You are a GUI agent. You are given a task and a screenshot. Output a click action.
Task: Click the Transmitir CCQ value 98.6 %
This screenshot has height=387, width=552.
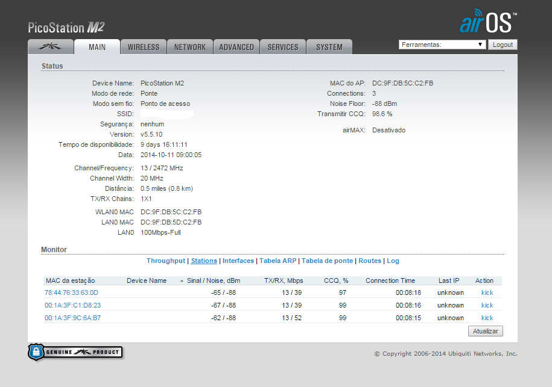pos(382,114)
